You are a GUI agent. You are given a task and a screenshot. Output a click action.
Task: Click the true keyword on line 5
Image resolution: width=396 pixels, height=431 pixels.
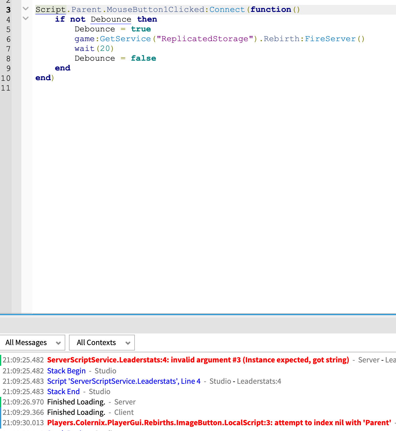point(141,29)
